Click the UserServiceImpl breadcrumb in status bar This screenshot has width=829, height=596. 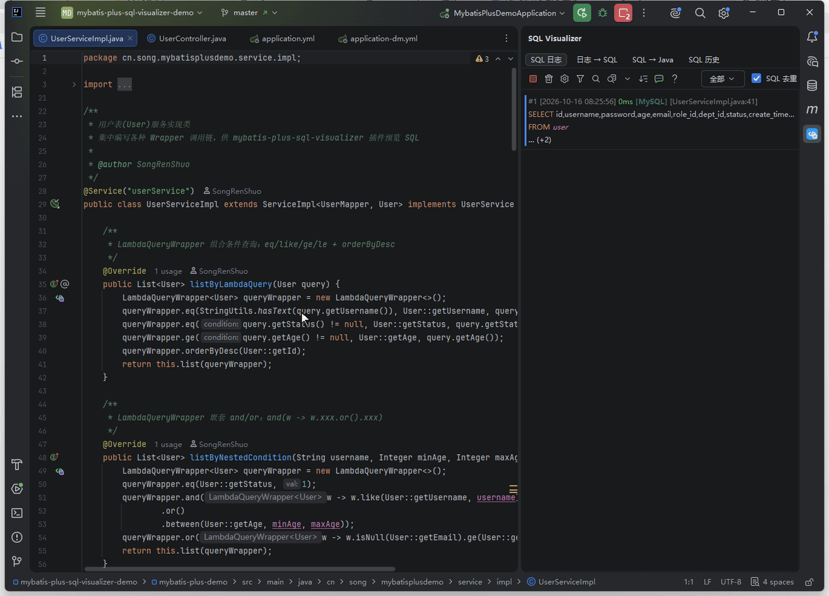[561, 582]
